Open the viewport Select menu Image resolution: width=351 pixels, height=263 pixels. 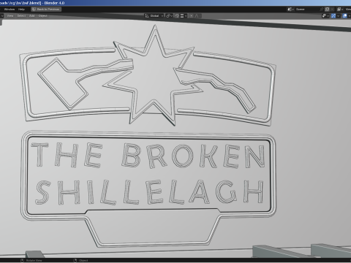click(21, 16)
